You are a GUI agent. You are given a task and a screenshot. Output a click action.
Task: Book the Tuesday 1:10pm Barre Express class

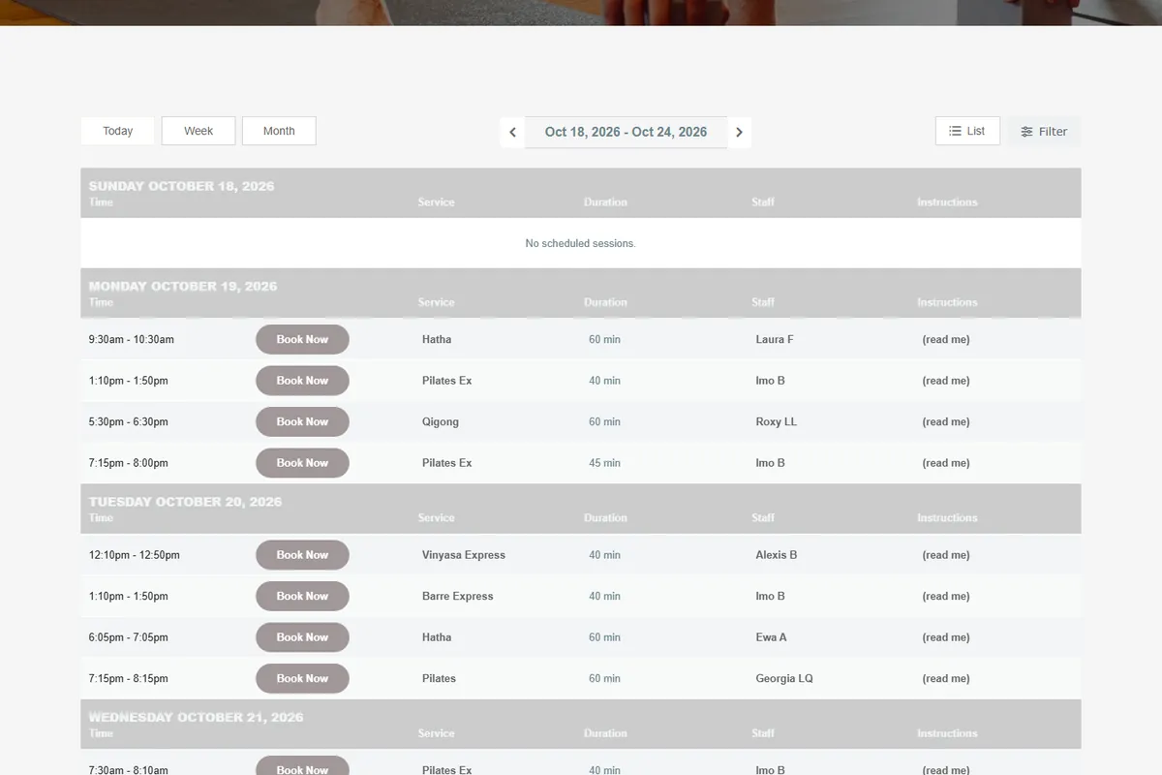coord(302,596)
